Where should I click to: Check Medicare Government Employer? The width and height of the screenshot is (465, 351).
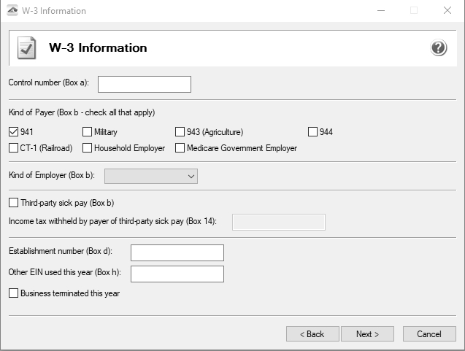click(x=180, y=147)
